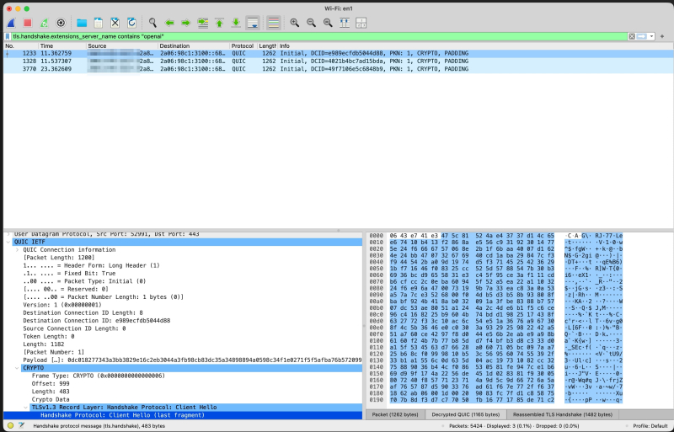Screen dimensions: 674x432
Task: Jump to the first packet
Action: coord(219,23)
